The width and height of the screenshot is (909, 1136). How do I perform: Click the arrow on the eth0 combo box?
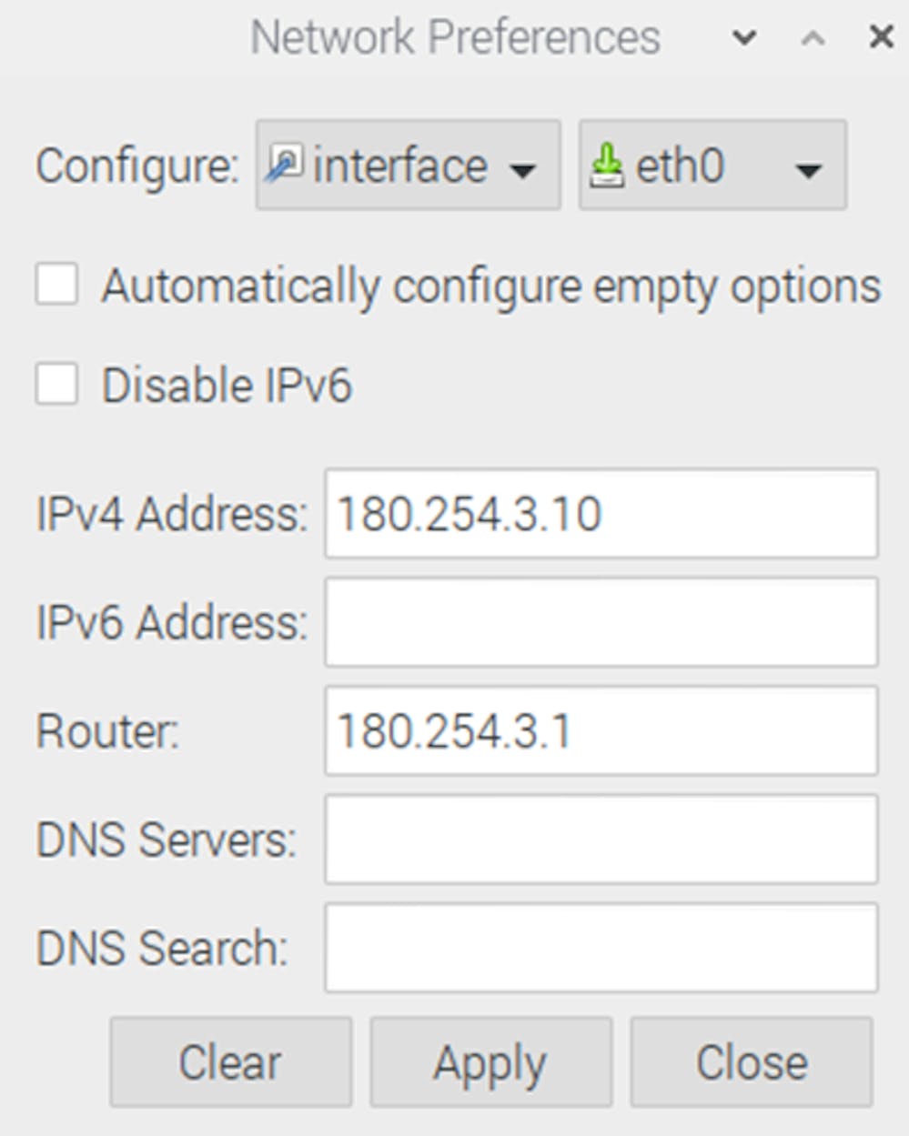[x=808, y=169]
